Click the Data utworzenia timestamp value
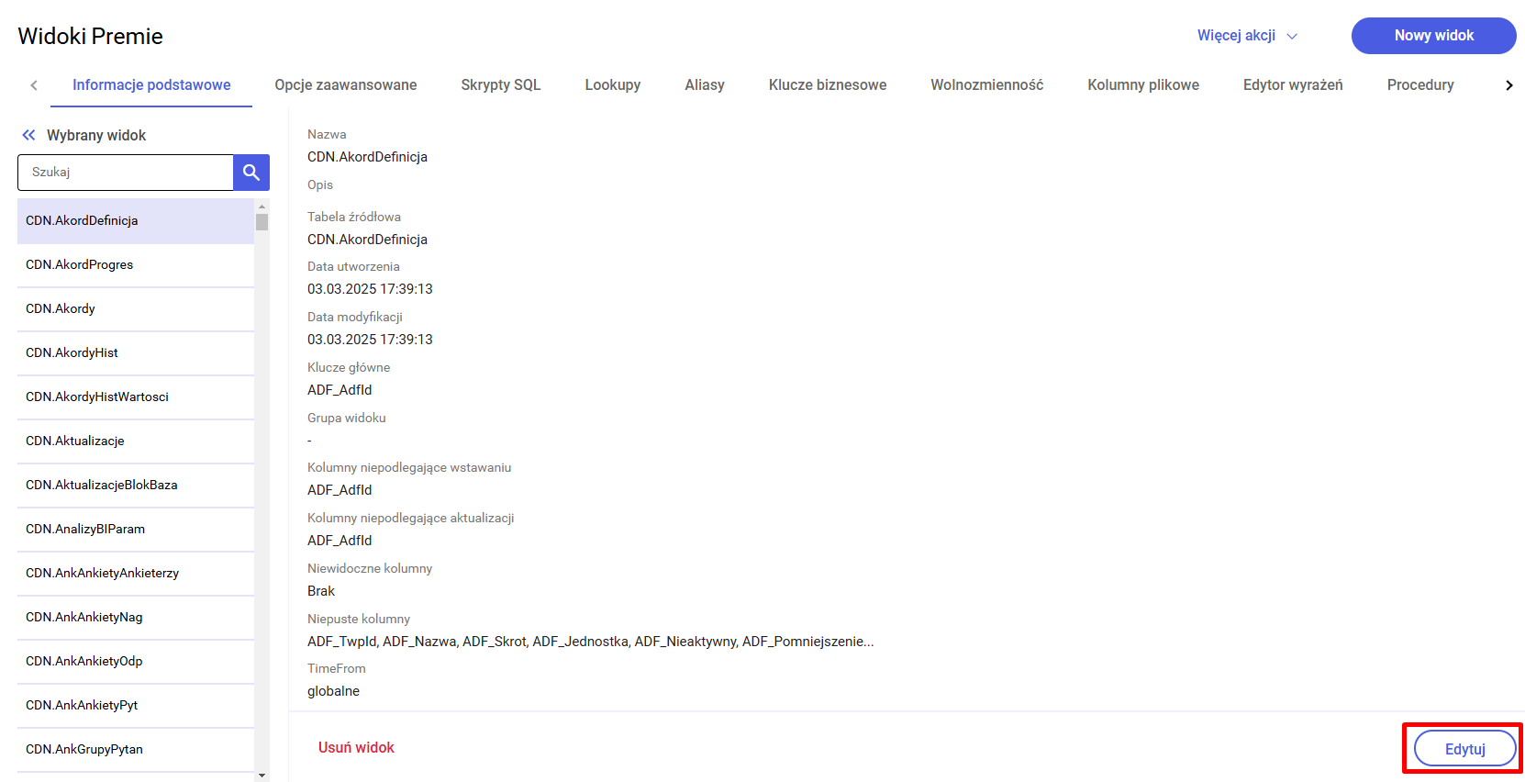 tap(370, 289)
